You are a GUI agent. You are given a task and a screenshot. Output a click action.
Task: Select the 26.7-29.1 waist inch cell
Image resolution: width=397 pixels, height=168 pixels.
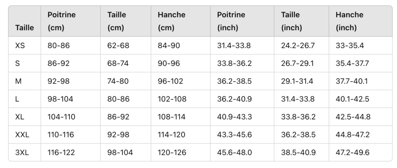[x=297, y=63]
